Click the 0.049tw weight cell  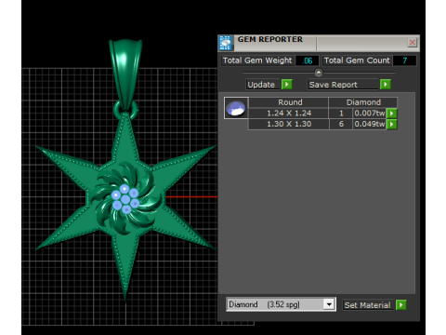click(370, 124)
